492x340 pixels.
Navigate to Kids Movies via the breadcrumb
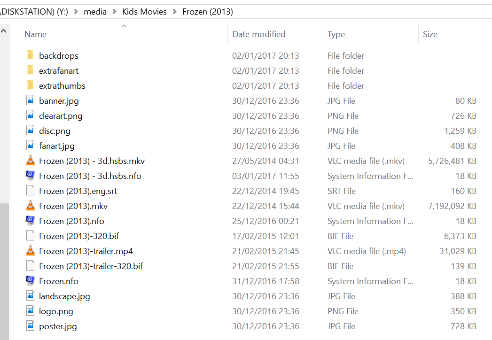(x=144, y=11)
